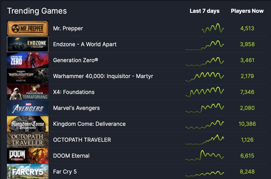Open the OCTOPATH TRAVELER title link

pyautogui.click(x=82, y=140)
